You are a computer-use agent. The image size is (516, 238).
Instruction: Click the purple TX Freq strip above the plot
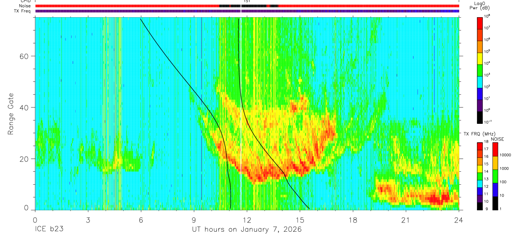tap(247, 11)
